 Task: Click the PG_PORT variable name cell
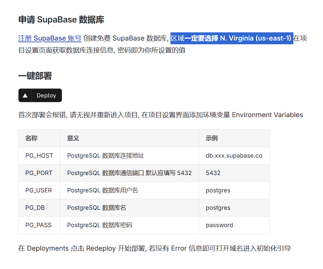pyautogui.click(x=39, y=173)
